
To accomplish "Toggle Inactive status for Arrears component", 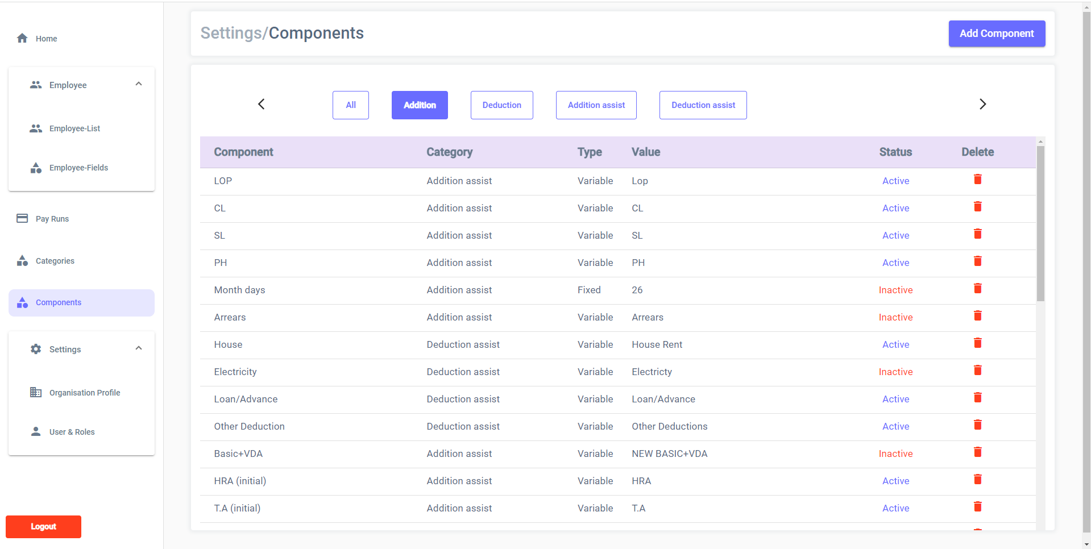I will point(895,317).
